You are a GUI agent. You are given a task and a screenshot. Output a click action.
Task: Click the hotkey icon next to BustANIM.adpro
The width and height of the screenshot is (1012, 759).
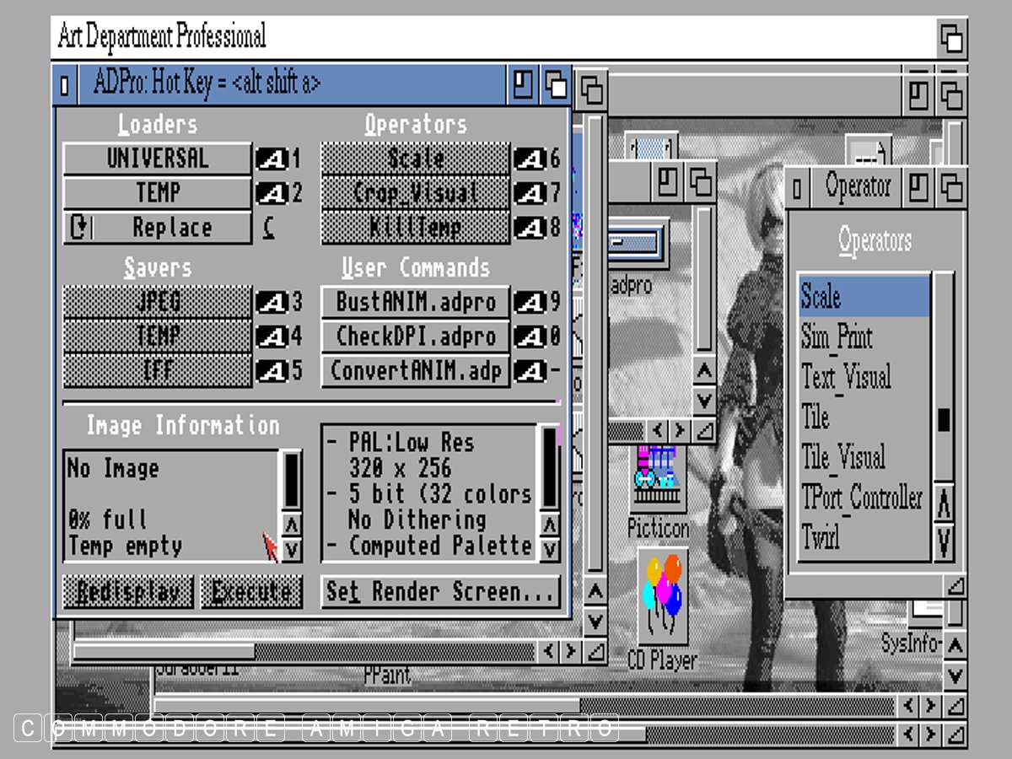(530, 302)
